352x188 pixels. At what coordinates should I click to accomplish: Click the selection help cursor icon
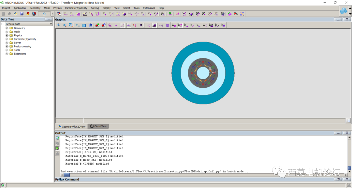coord(180,25)
